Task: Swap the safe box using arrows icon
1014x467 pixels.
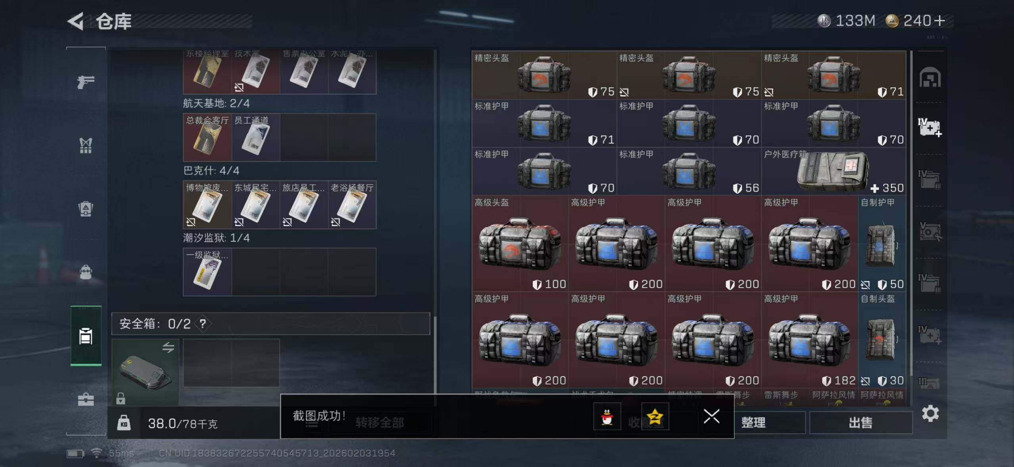Action: 168,348
